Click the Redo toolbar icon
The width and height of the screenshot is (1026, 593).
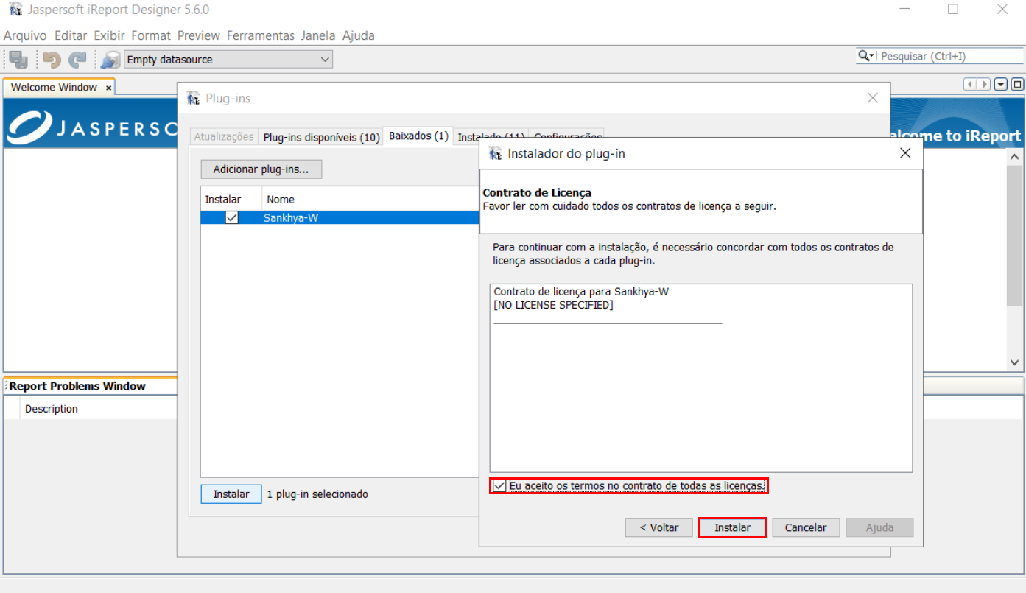tap(77, 60)
